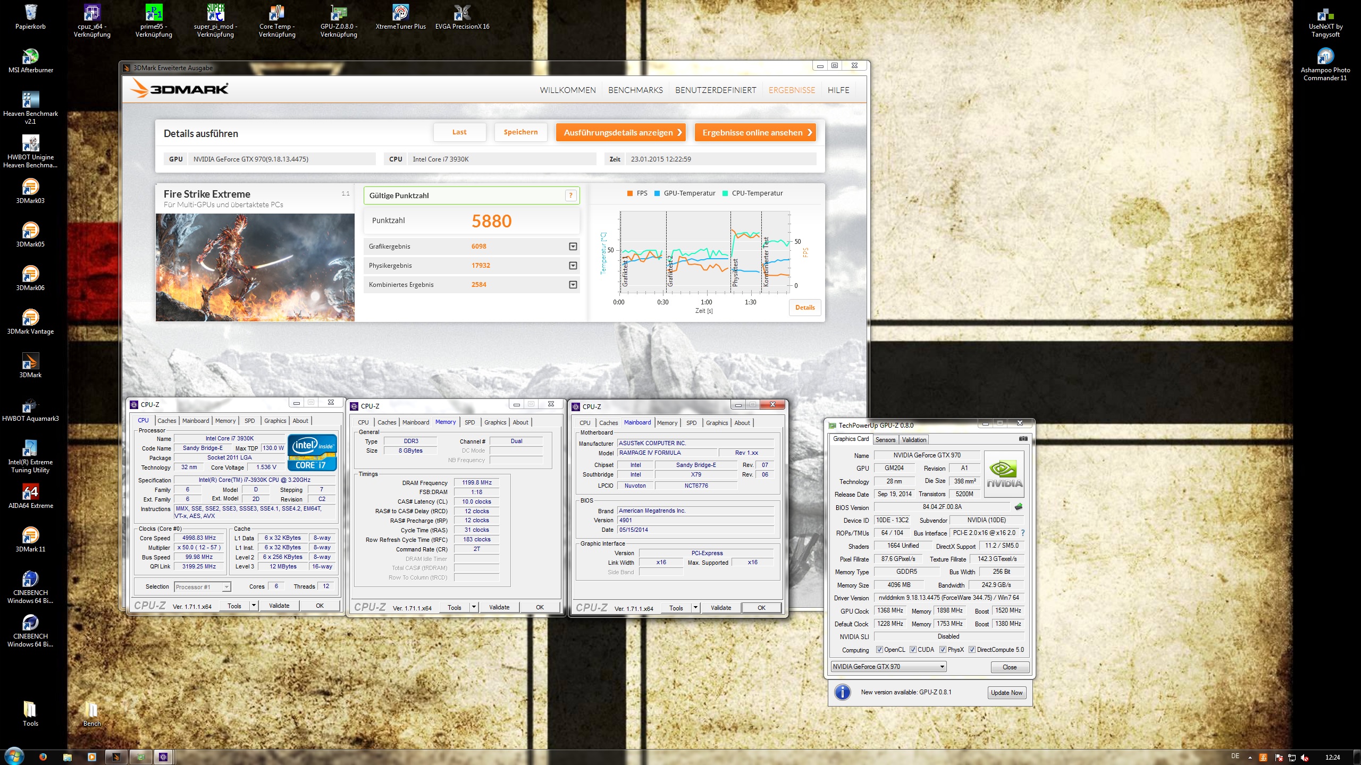1361x765 pixels.
Task: Toggle the DirectCompute 5.0 checkbox in GPU-Z
Action: 972,650
